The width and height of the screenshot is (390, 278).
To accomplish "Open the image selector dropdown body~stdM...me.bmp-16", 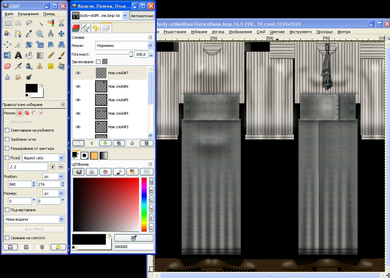I will [99, 16].
